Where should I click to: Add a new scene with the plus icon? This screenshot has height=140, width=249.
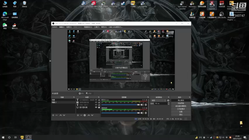click(53, 115)
